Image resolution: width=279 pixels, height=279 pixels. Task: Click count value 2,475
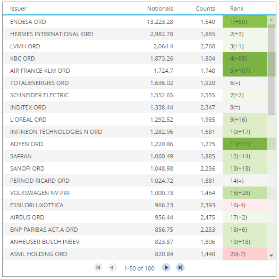pos(208,217)
